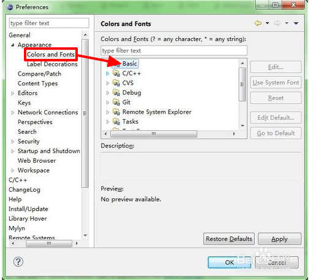Click the back navigation arrow icon

point(258,23)
